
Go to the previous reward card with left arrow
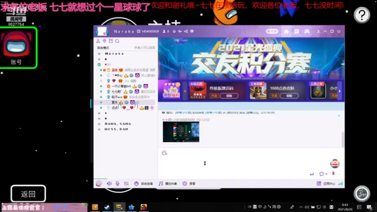185,91
